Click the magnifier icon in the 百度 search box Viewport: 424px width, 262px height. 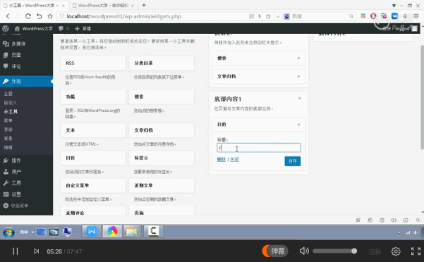pos(351,16)
